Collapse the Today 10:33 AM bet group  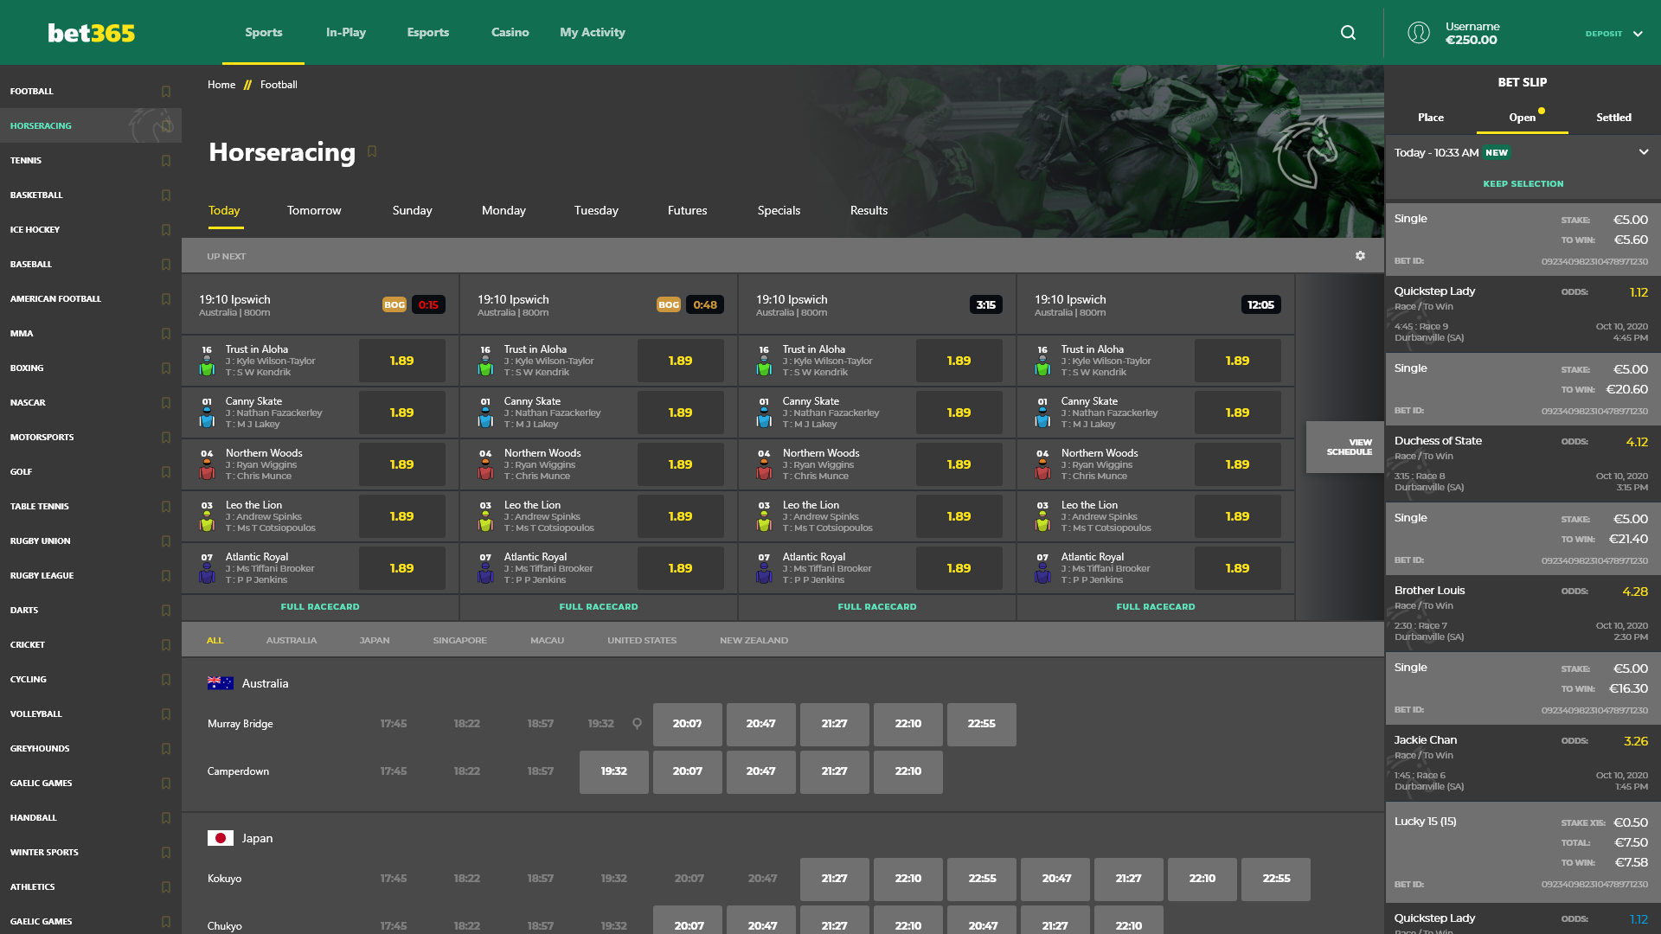point(1643,152)
